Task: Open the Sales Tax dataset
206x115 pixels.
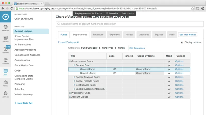Action: (20, 89)
